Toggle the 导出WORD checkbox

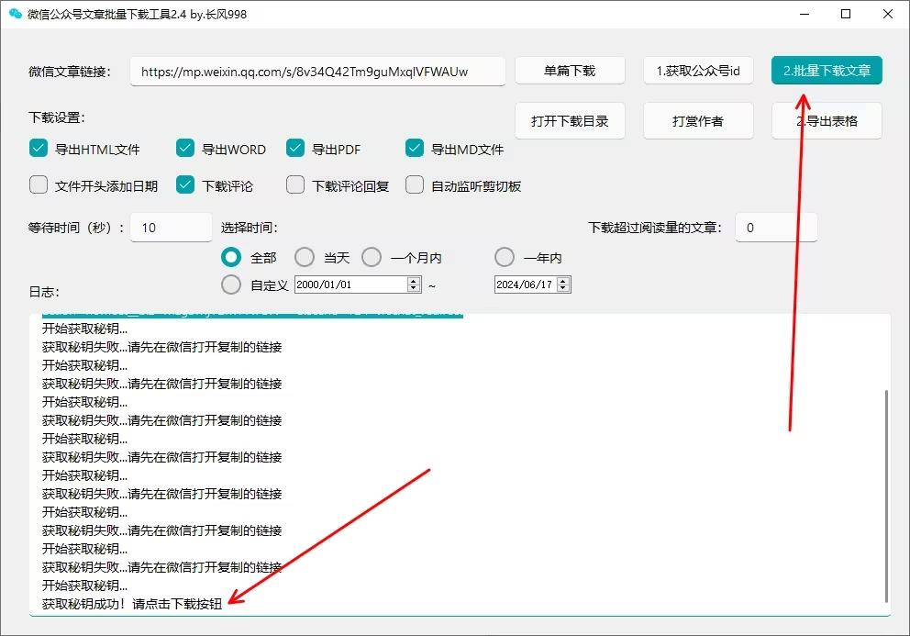(185, 149)
